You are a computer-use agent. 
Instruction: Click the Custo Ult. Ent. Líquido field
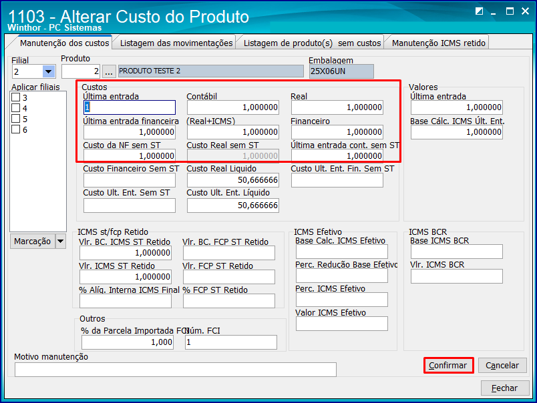[x=233, y=206]
